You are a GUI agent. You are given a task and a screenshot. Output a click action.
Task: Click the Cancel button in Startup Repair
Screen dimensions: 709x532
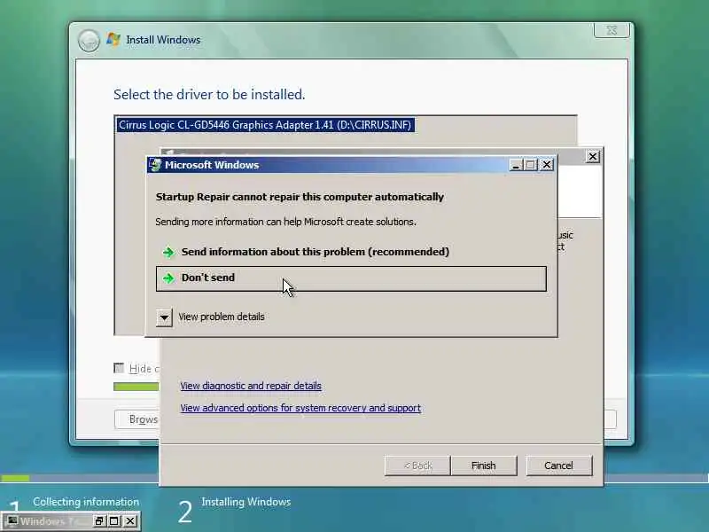(x=559, y=465)
